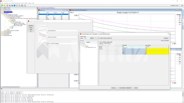Select the Corner template category

(31, 28)
